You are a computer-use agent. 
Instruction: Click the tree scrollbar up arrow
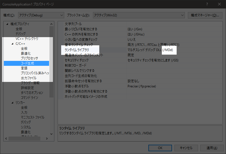tap(52, 24)
